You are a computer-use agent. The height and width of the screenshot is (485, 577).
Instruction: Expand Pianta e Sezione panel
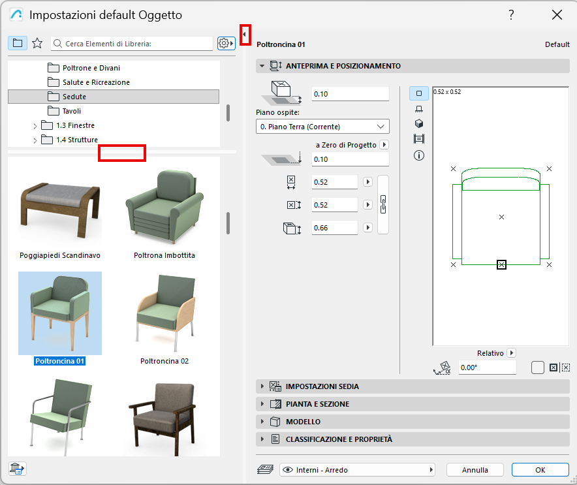413,404
